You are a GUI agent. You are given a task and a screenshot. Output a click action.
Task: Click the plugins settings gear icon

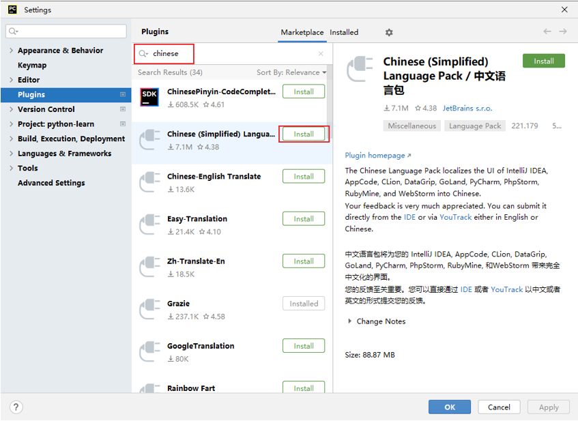(389, 32)
